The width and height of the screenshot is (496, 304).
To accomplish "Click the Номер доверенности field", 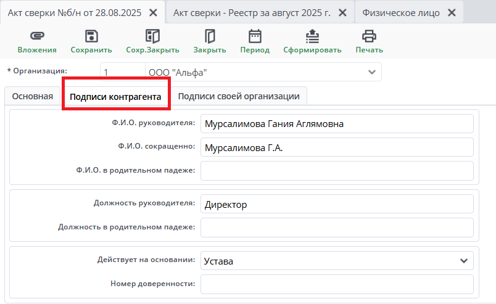I will [336, 284].
